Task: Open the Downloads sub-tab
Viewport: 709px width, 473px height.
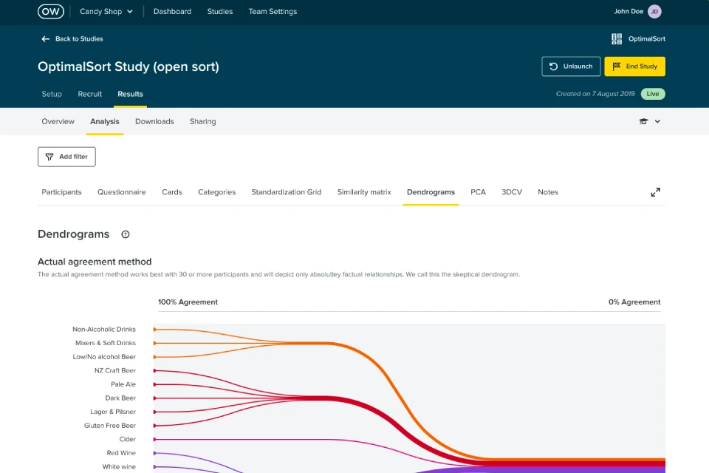Action: tap(154, 121)
